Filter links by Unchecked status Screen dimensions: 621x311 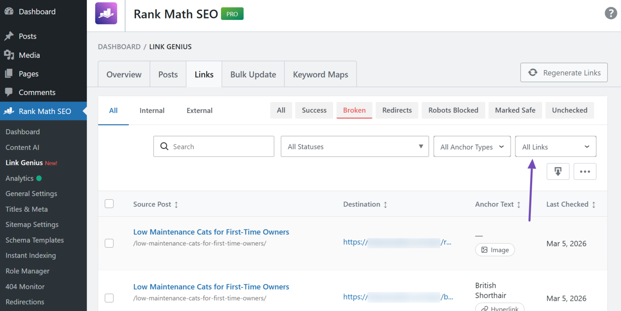tap(570, 110)
